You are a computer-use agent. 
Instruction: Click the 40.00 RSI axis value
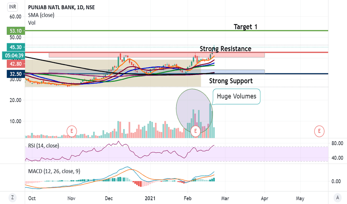337,158
